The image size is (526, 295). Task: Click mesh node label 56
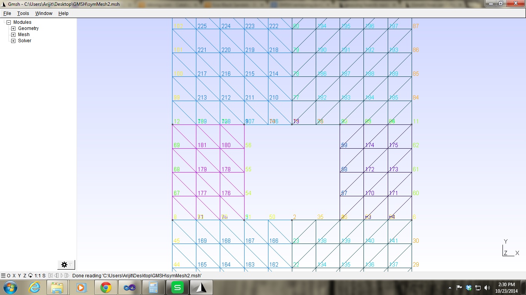point(248,145)
